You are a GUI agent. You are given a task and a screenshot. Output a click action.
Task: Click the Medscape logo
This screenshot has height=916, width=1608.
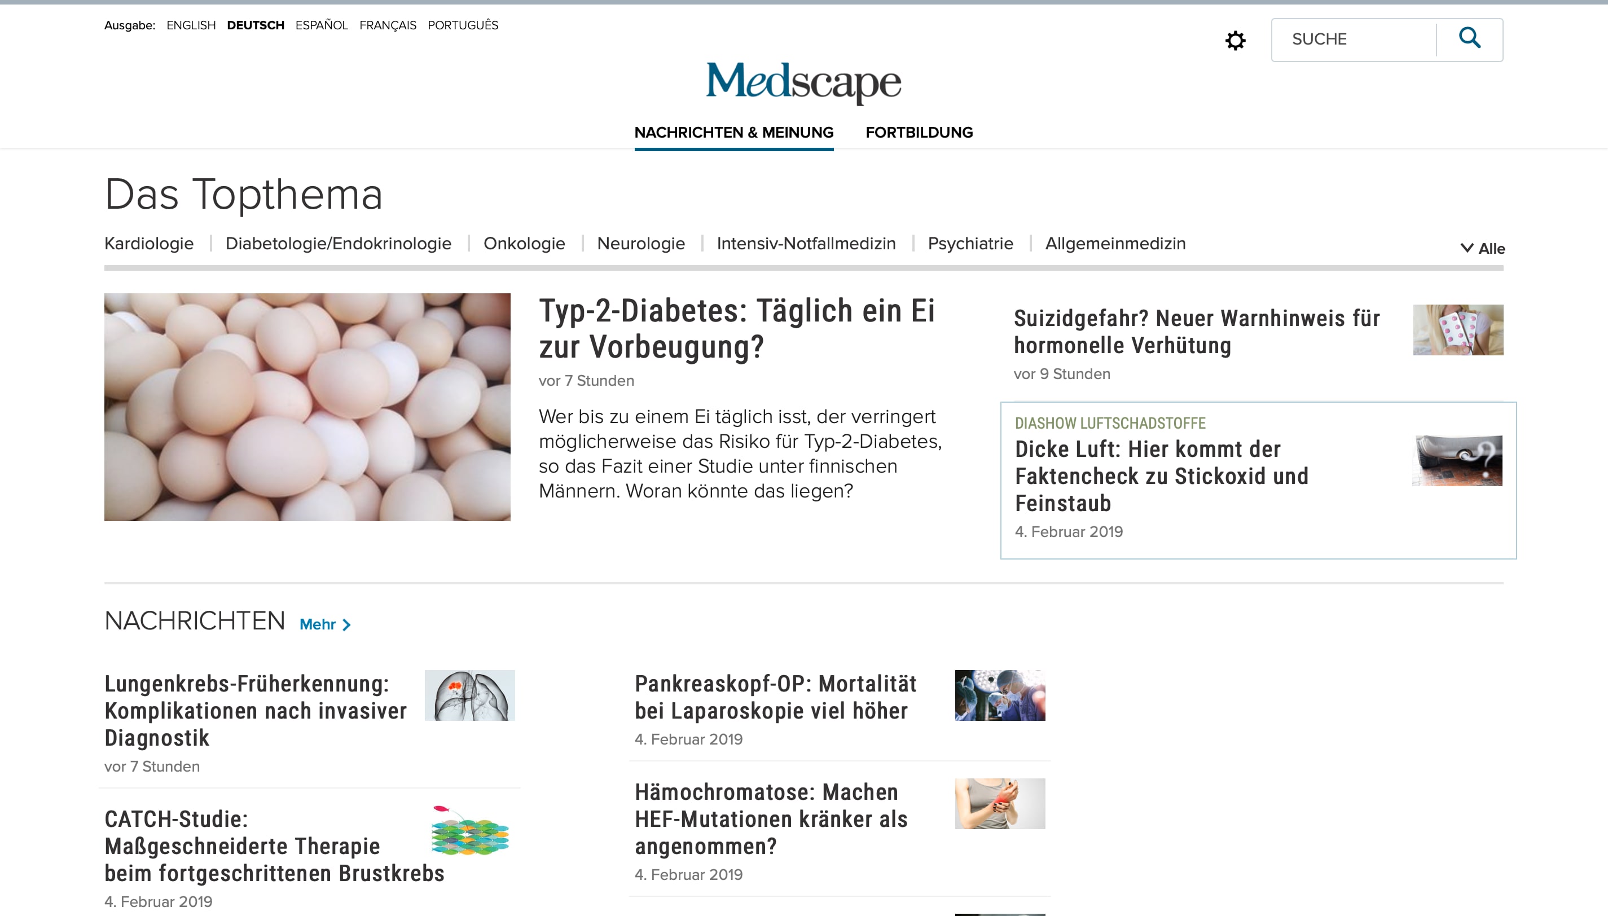(803, 82)
